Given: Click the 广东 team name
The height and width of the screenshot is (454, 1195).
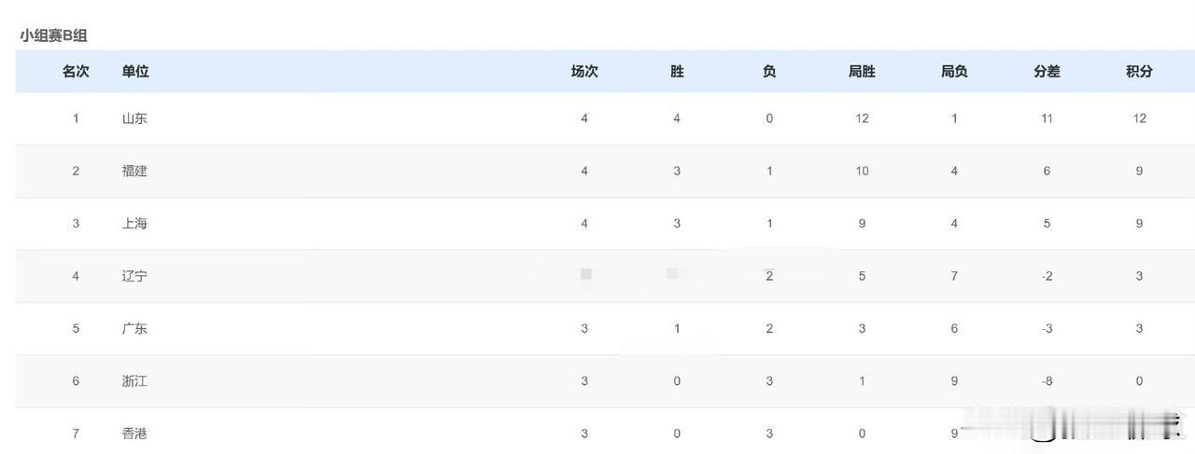Looking at the screenshot, I should (x=134, y=328).
